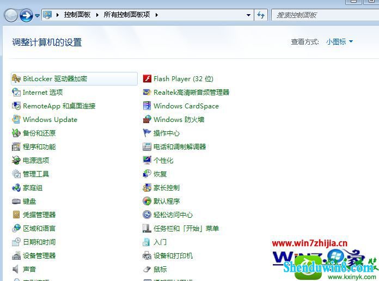Click the 鼠标 mouse icon
The image size is (379, 281).
[147, 269]
